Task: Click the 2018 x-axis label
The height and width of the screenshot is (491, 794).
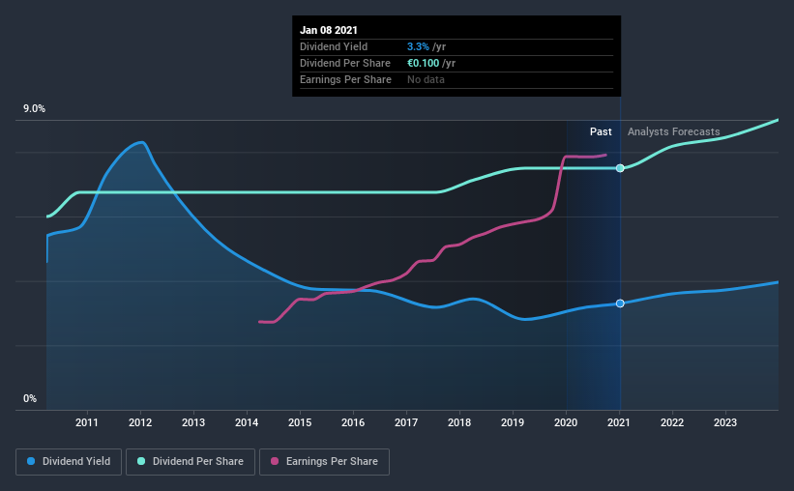Action: pos(459,422)
